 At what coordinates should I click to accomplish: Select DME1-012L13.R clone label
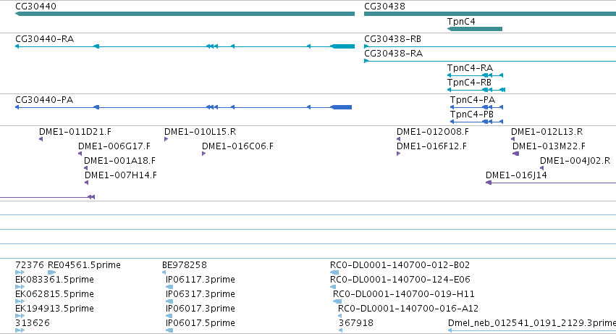click(x=547, y=132)
